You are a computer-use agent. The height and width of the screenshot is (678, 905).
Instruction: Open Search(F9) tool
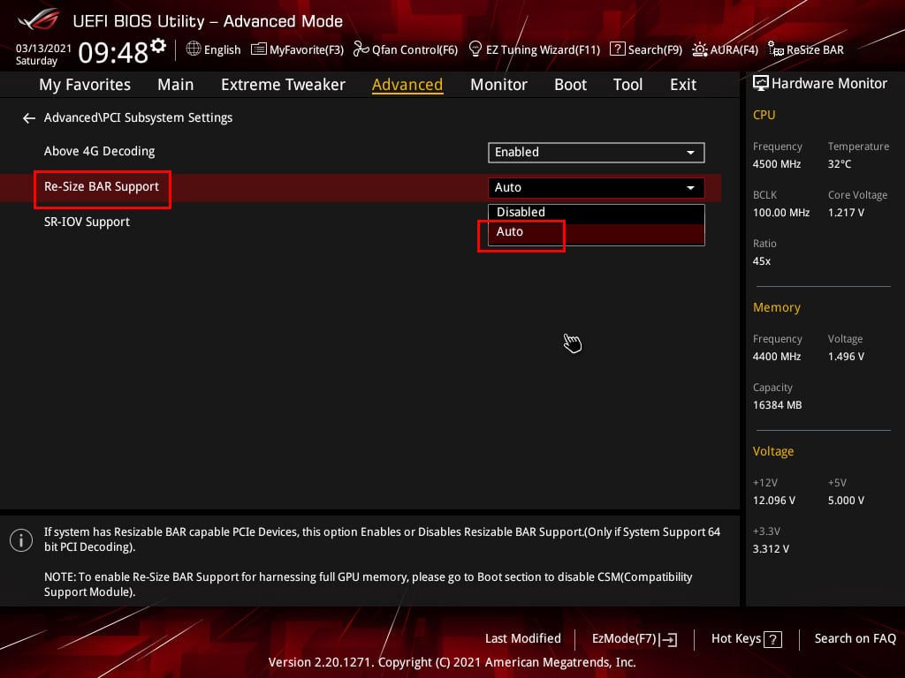pos(646,49)
